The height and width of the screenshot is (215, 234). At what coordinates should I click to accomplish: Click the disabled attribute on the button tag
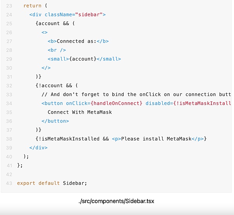(x=158, y=103)
